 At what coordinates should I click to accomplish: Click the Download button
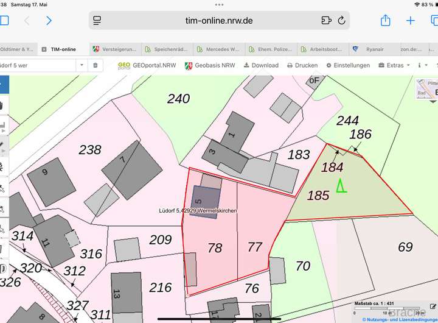[x=261, y=65]
